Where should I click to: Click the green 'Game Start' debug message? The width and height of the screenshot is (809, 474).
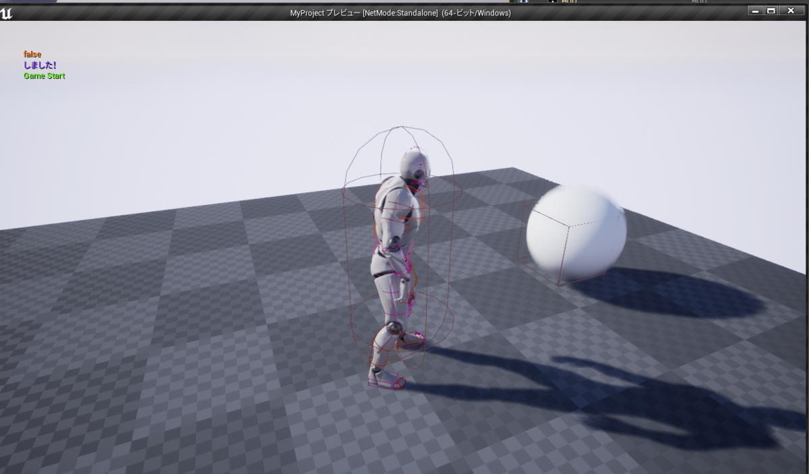coord(44,76)
